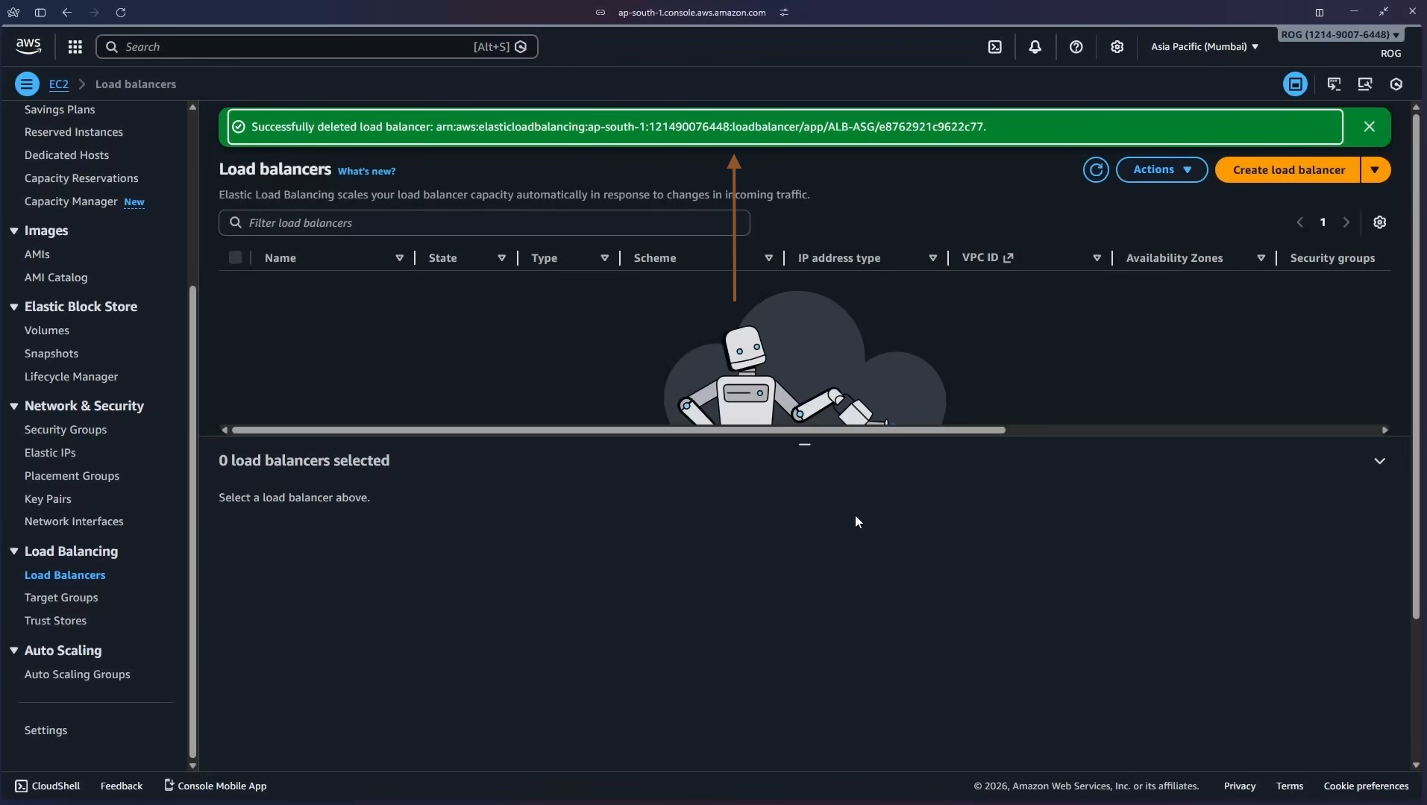This screenshot has width=1427, height=805.
Task: Click the AWS home logo
Action: (x=28, y=46)
